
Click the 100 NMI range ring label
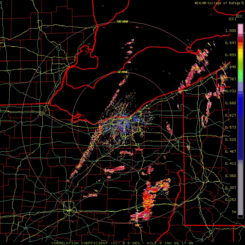coord(122,22)
